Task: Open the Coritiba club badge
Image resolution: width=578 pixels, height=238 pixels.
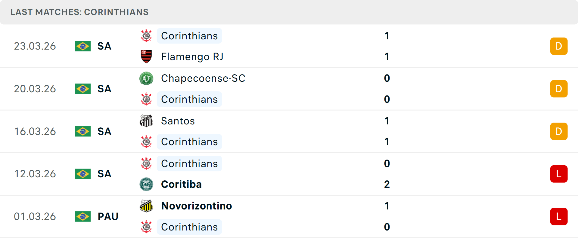Action: (146, 185)
